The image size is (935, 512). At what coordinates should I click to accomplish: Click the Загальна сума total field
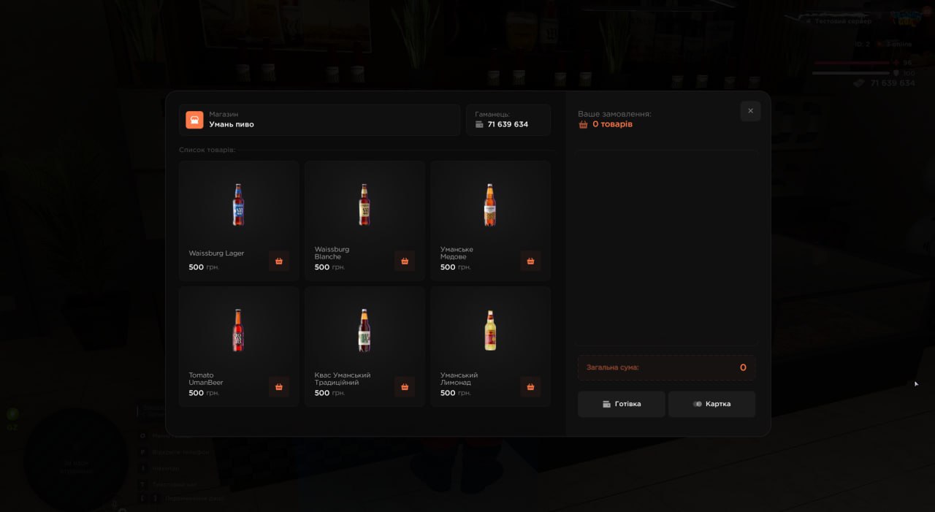coord(666,367)
